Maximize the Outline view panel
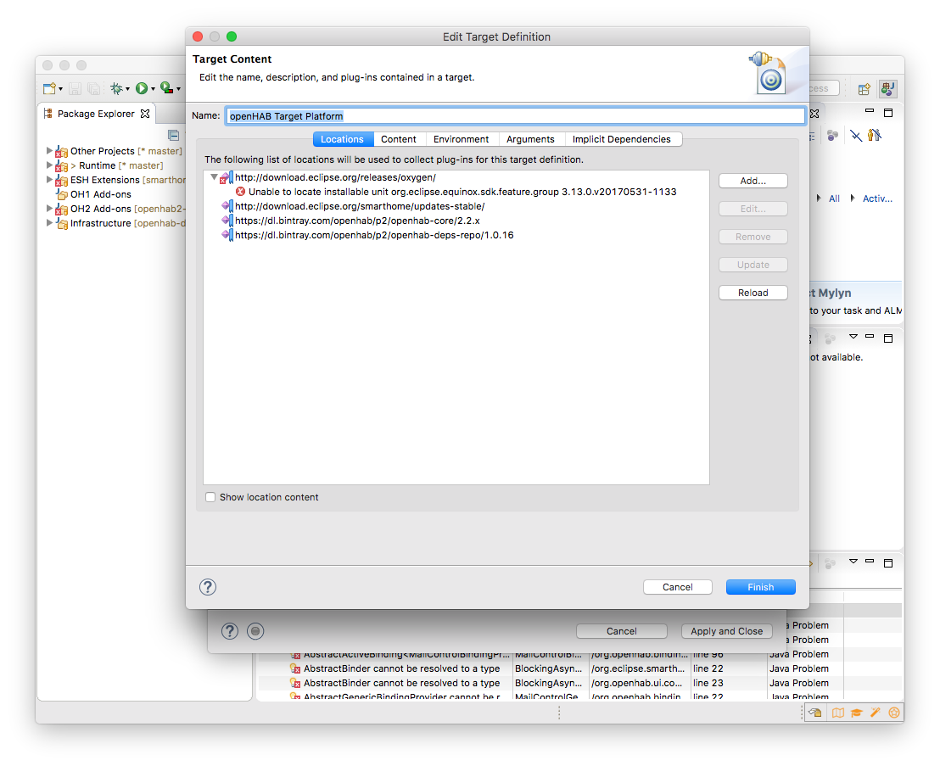 coord(888,338)
